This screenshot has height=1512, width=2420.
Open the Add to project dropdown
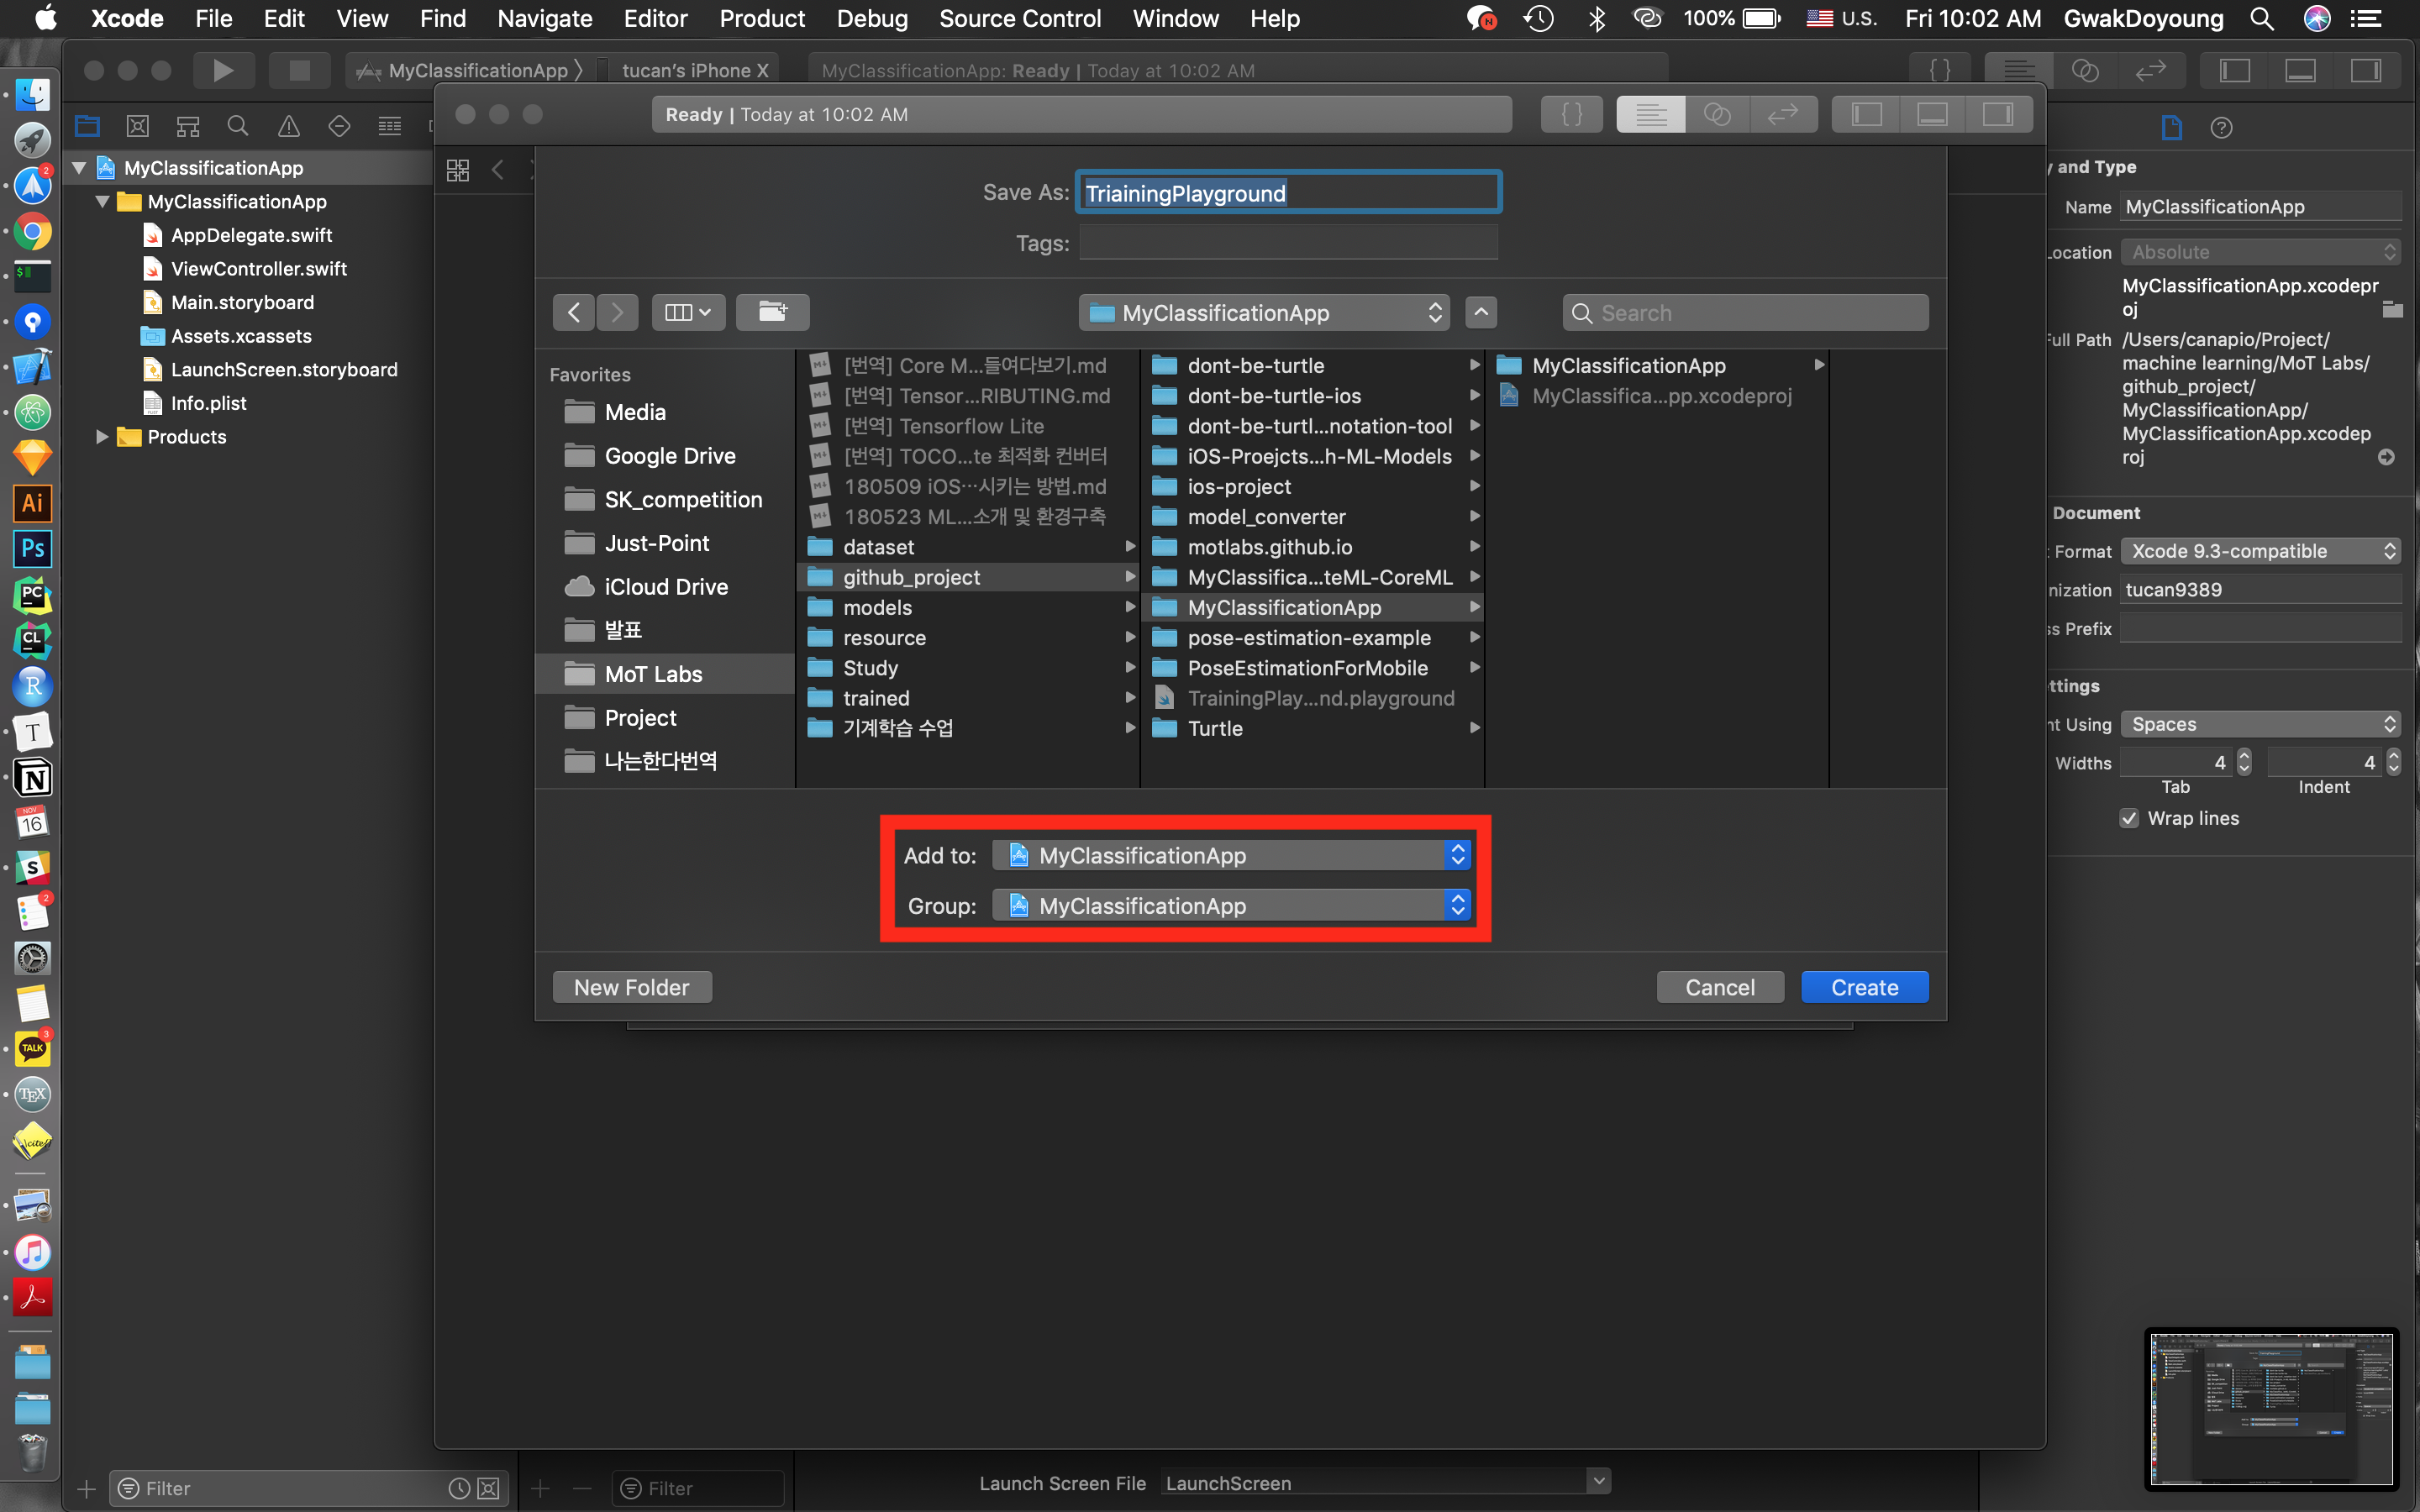pyautogui.click(x=1232, y=855)
